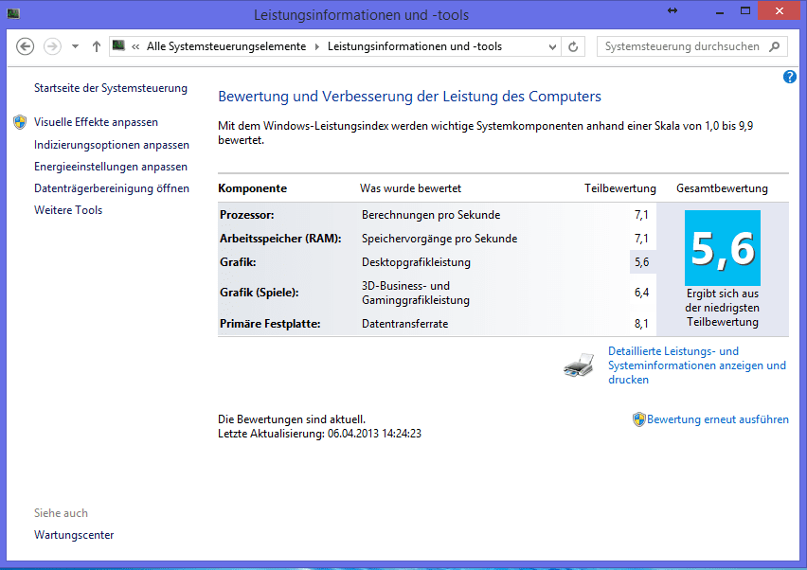Click the shield icon beside 'Bewertung erneut ausführen'
Image resolution: width=807 pixels, height=570 pixels.
click(x=638, y=419)
